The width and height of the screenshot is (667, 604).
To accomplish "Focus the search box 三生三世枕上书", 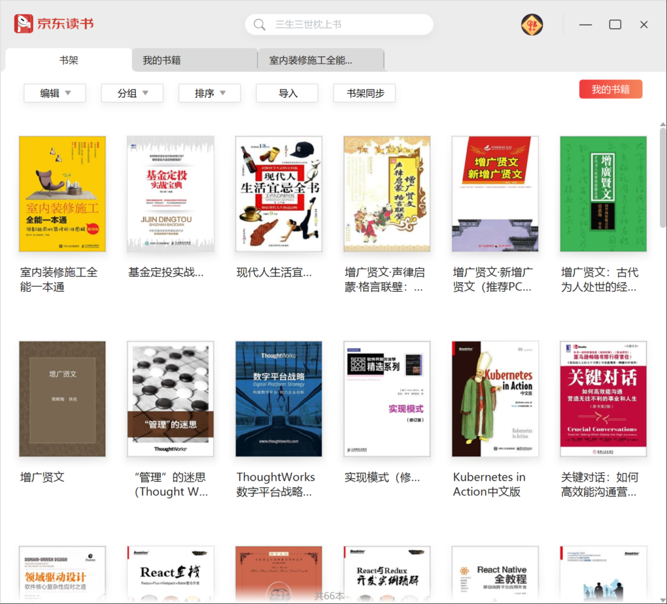I will point(339,25).
